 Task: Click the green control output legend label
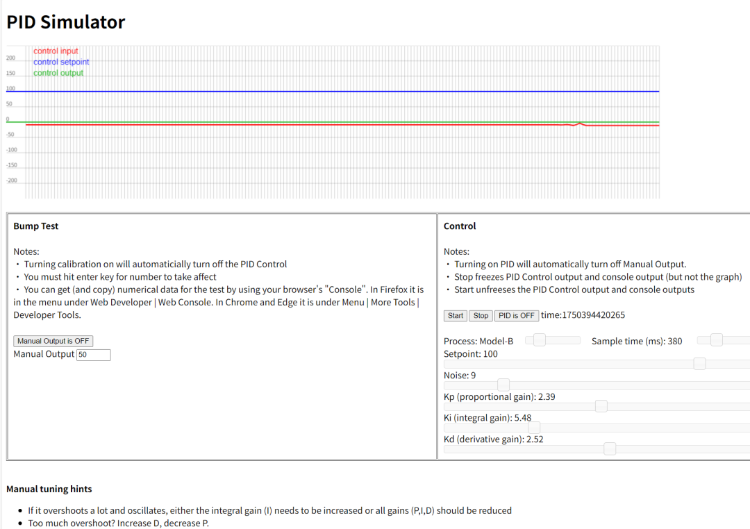[x=58, y=73]
